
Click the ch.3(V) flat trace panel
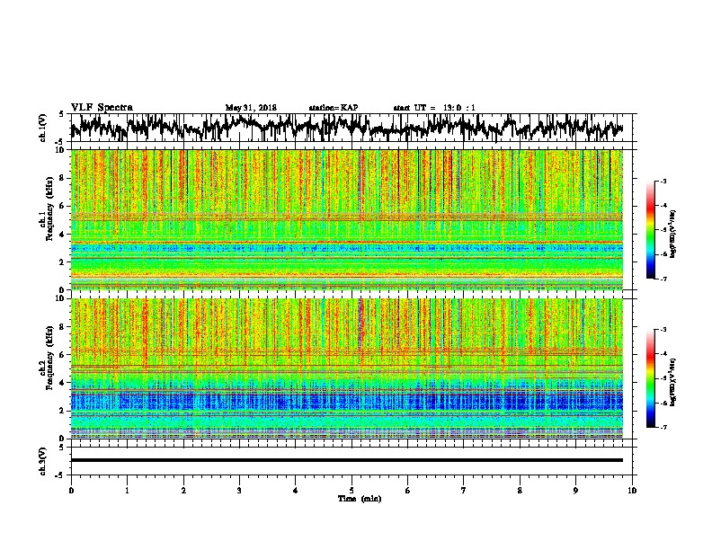351,461
